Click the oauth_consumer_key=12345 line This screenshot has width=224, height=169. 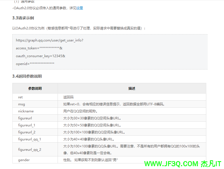[40, 56]
